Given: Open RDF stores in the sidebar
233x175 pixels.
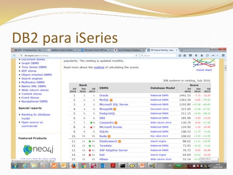Looking at the screenshot, I should [x=29, y=71].
